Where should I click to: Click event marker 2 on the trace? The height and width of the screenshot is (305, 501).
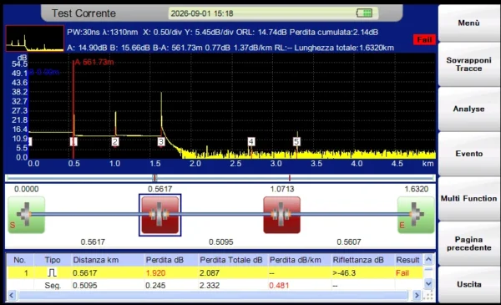click(x=115, y=141)
